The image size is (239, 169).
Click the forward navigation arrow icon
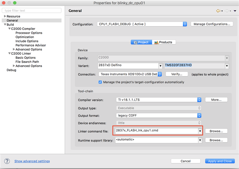tap(226, 11)
